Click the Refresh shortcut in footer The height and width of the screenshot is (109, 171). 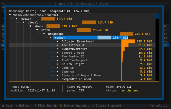[23, 106]
